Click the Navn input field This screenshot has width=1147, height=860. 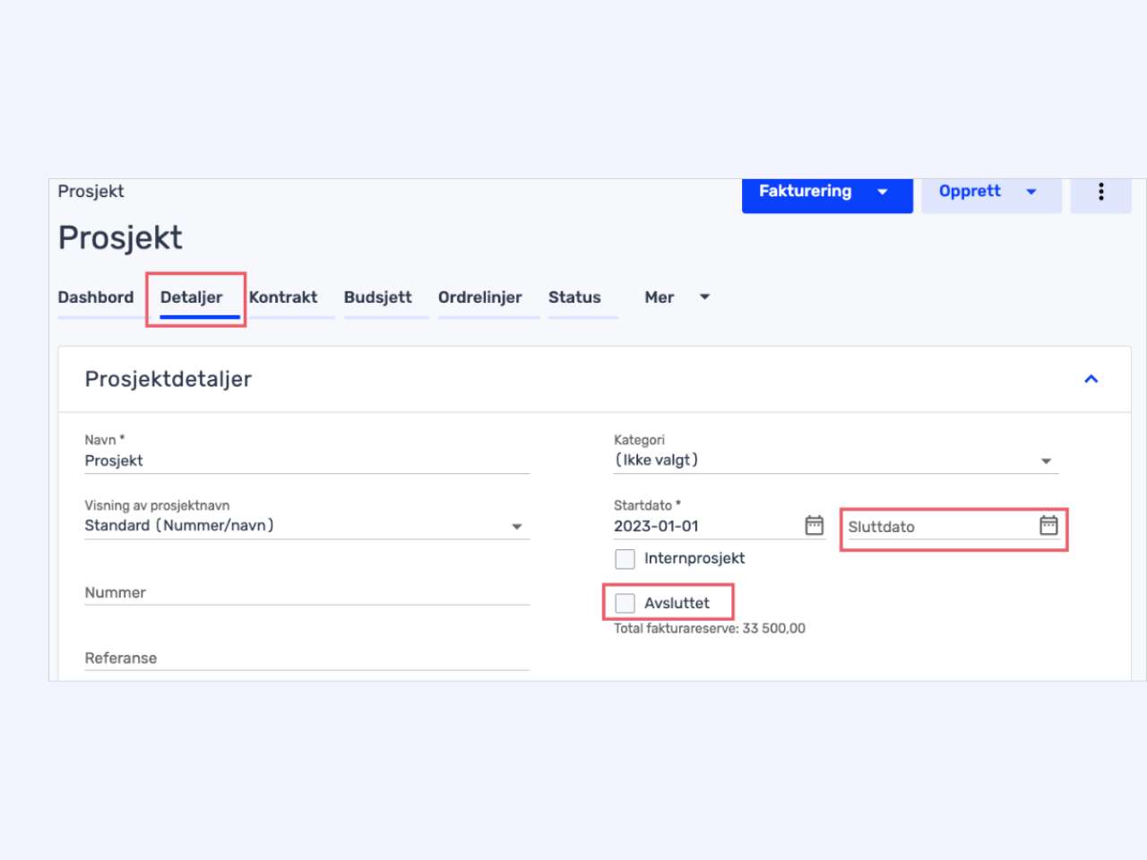306,460
